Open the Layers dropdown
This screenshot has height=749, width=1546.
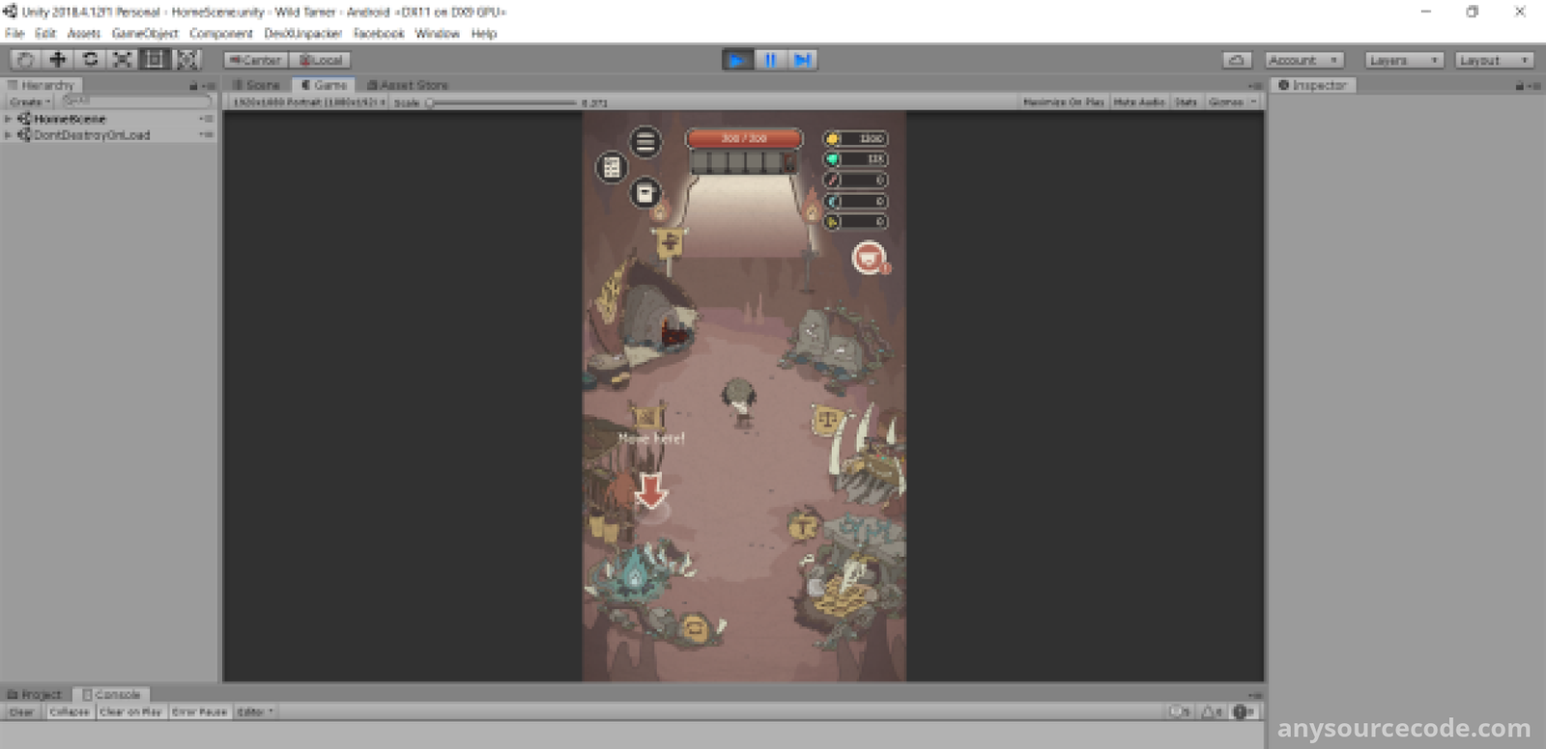coord(1404,60)
